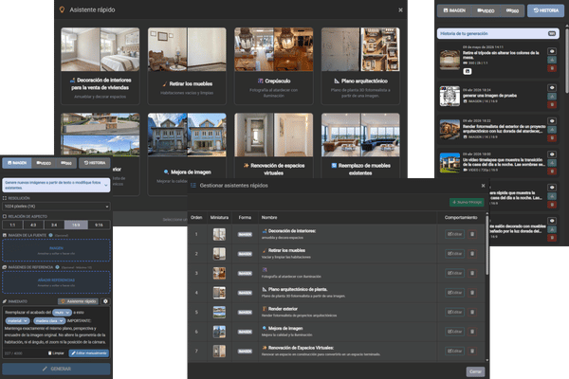Close the Asistente rápido dialog
569x379 pixels.
pos(400,10)
